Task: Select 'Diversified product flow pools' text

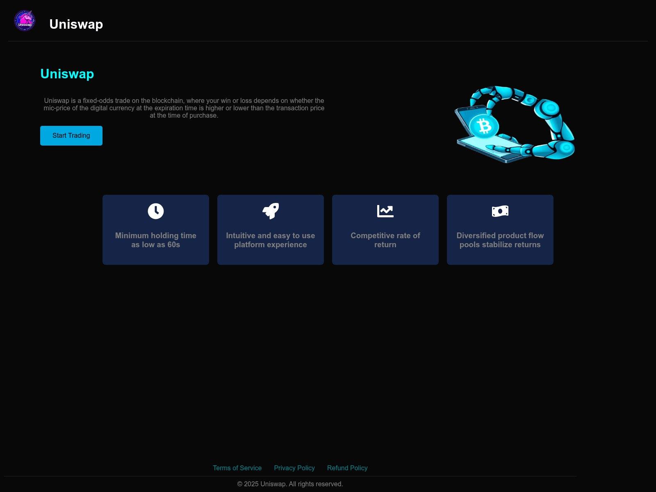Action: pyautogui.click(x=500, y=240)
